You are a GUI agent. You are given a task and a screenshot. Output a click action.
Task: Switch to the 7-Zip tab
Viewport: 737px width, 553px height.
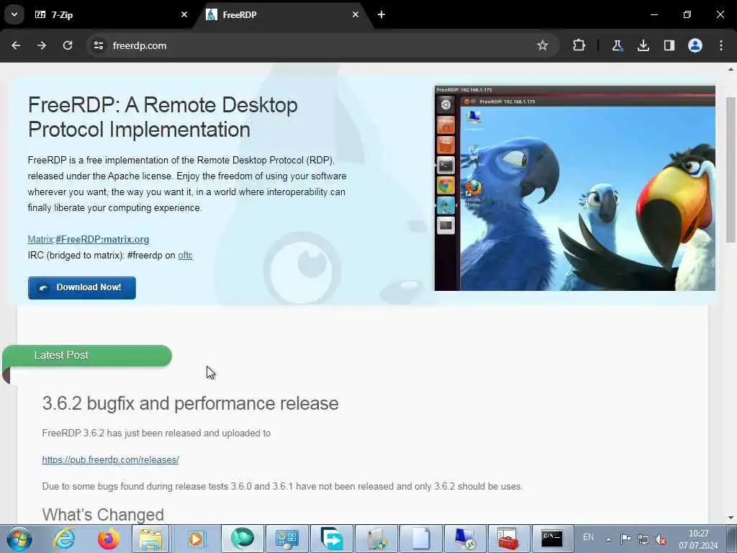pos(110,15)
